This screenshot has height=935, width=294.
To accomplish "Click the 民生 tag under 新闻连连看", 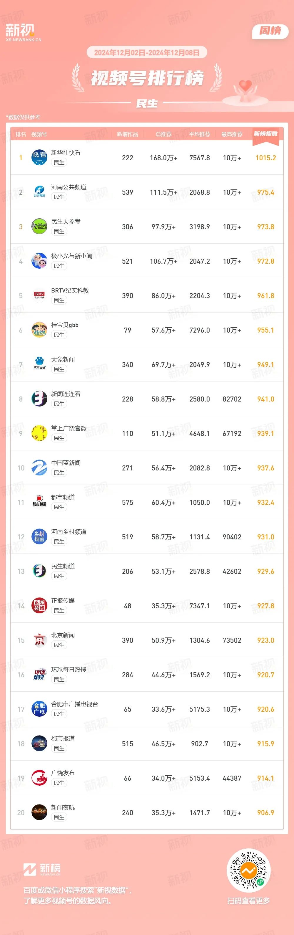I will [59, 404].
